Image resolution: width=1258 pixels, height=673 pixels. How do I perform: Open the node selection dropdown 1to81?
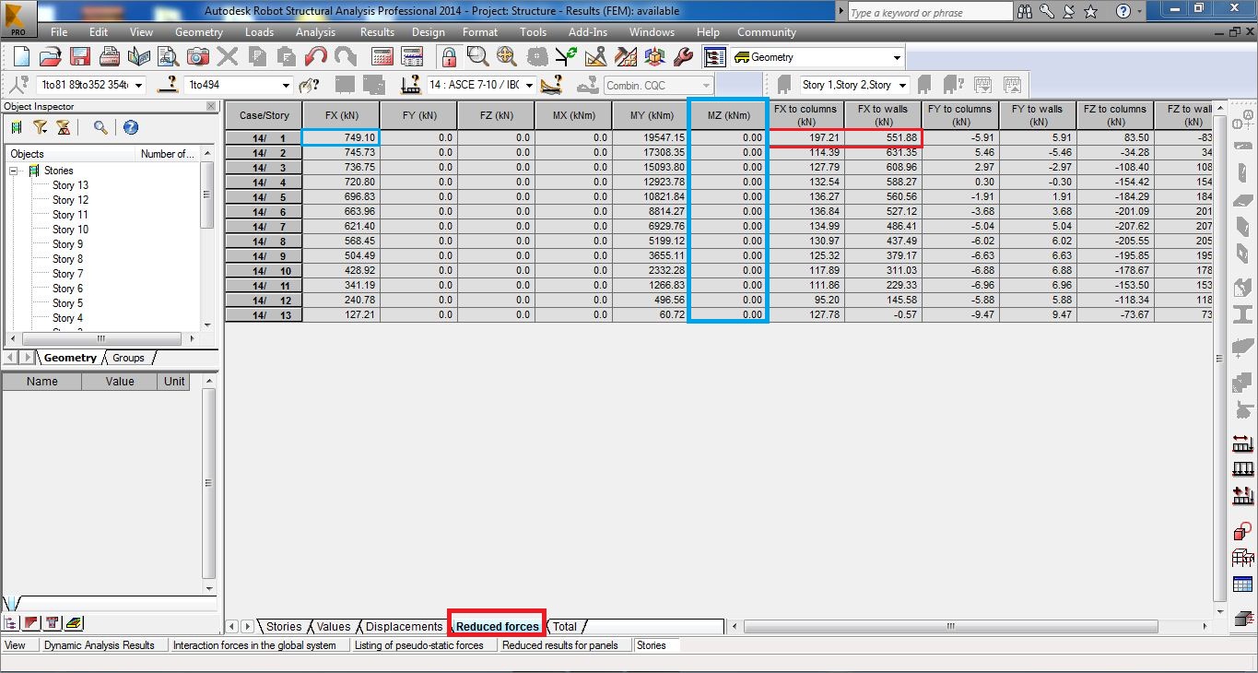tap(138, 85)
